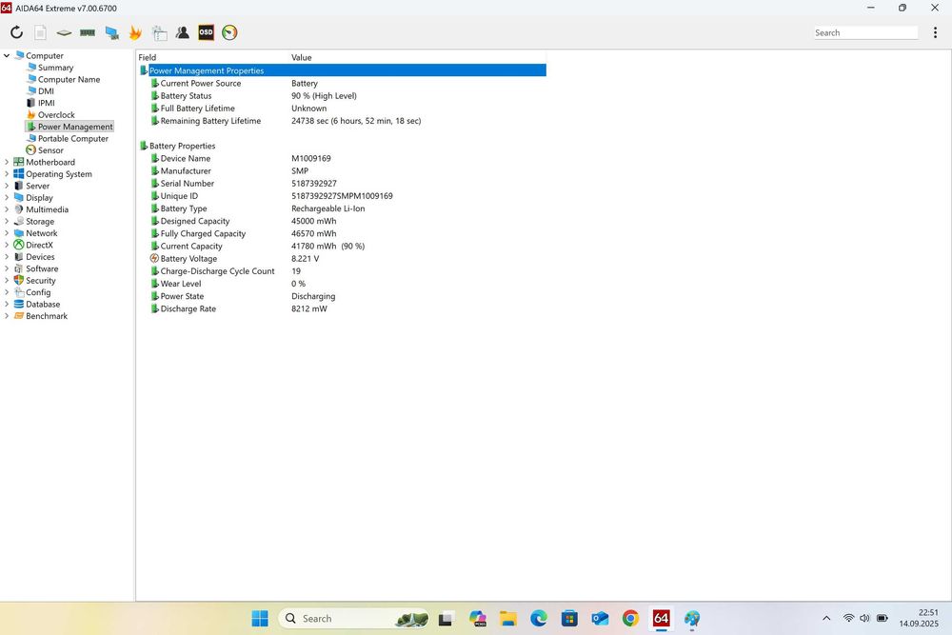Click the checklist window toolbar icon
Screen dimensions: 952x635
(x=159, y=32)
